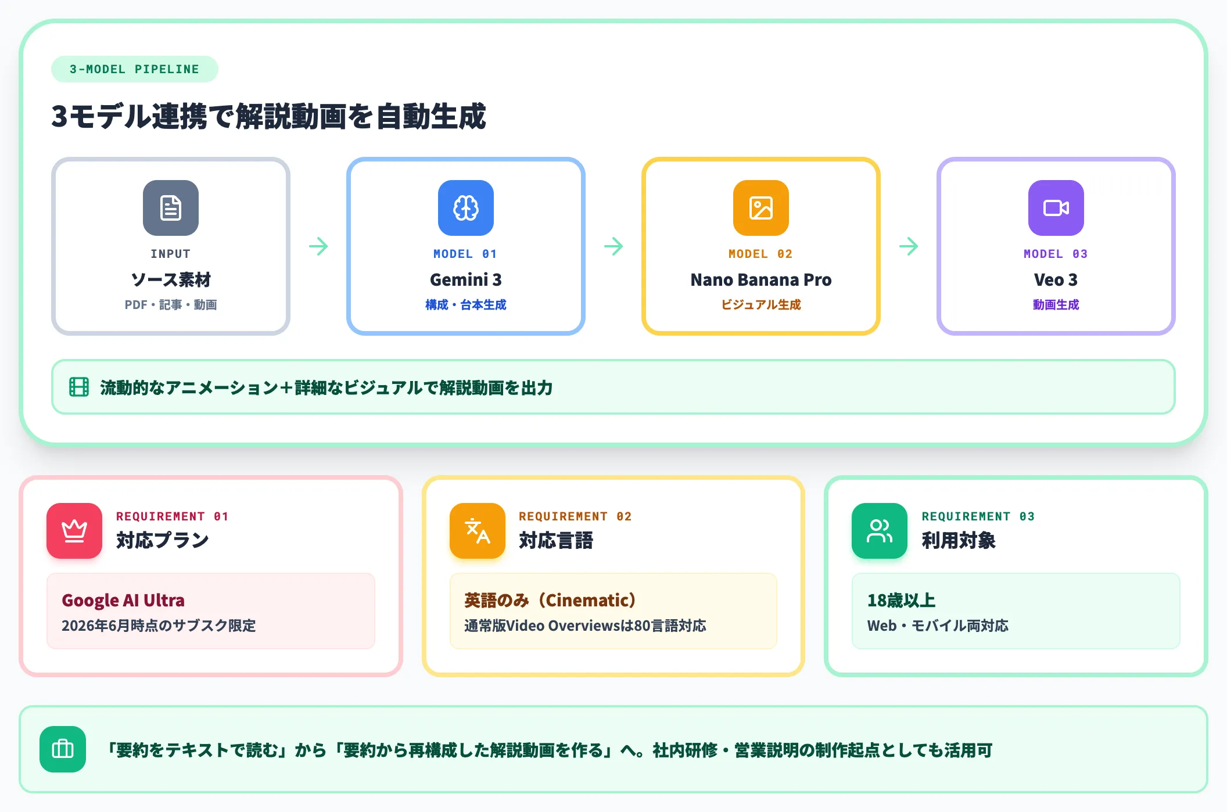Click the MODEL 03 label
This screenshot has width=1227, height=812.
[x=1056, y=254]
